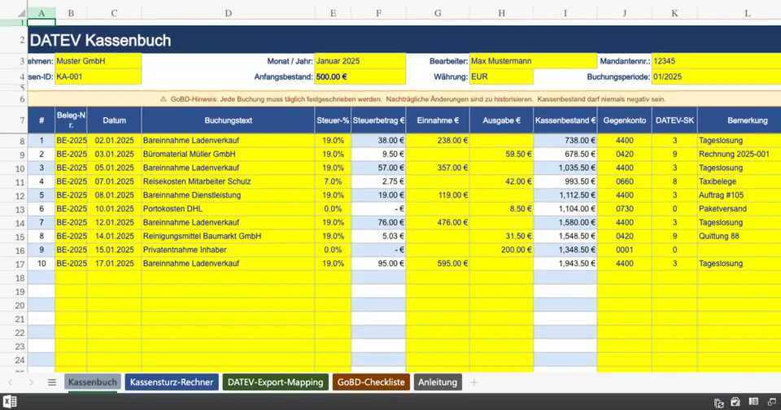The width and height of the screenshot is (781, 410).
Task: Click the Paketversand remark cell
Action: pos(740,209)
